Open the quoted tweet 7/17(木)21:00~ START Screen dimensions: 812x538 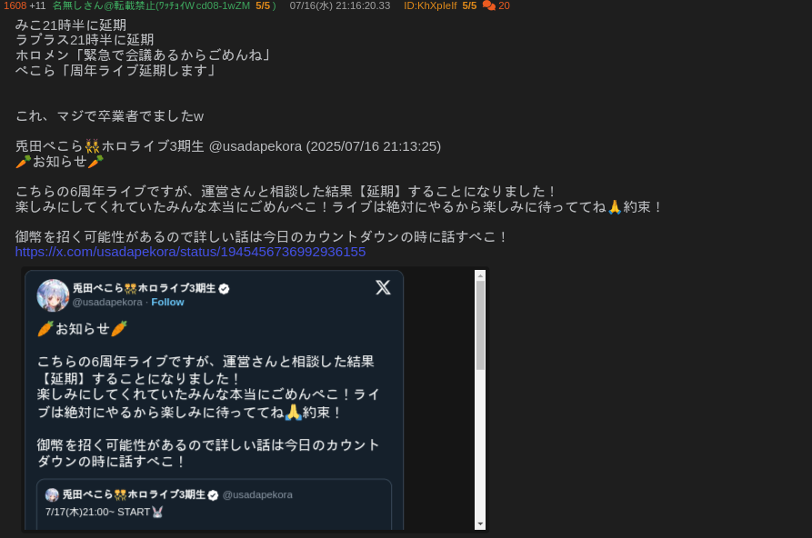pyautogui.click(x=214, y=504)
